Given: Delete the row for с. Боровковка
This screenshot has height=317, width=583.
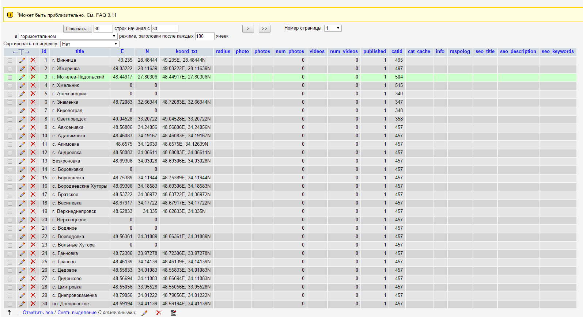Looking at the screenshot, I should click(x=33, y=169).
